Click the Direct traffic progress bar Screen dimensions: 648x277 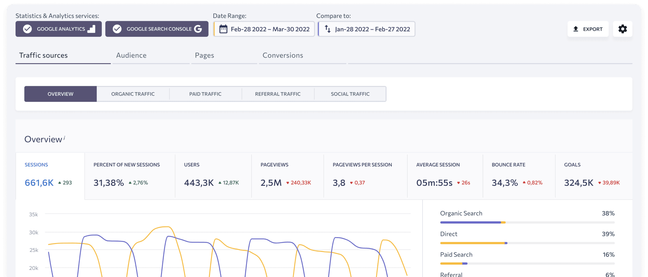click(x=527, y=243)
